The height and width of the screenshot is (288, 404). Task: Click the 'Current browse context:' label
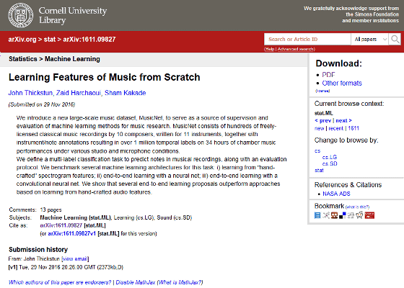point(349,104)
